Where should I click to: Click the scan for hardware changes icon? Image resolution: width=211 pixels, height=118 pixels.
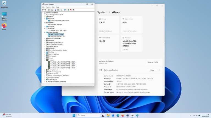[x=65, y=10]
